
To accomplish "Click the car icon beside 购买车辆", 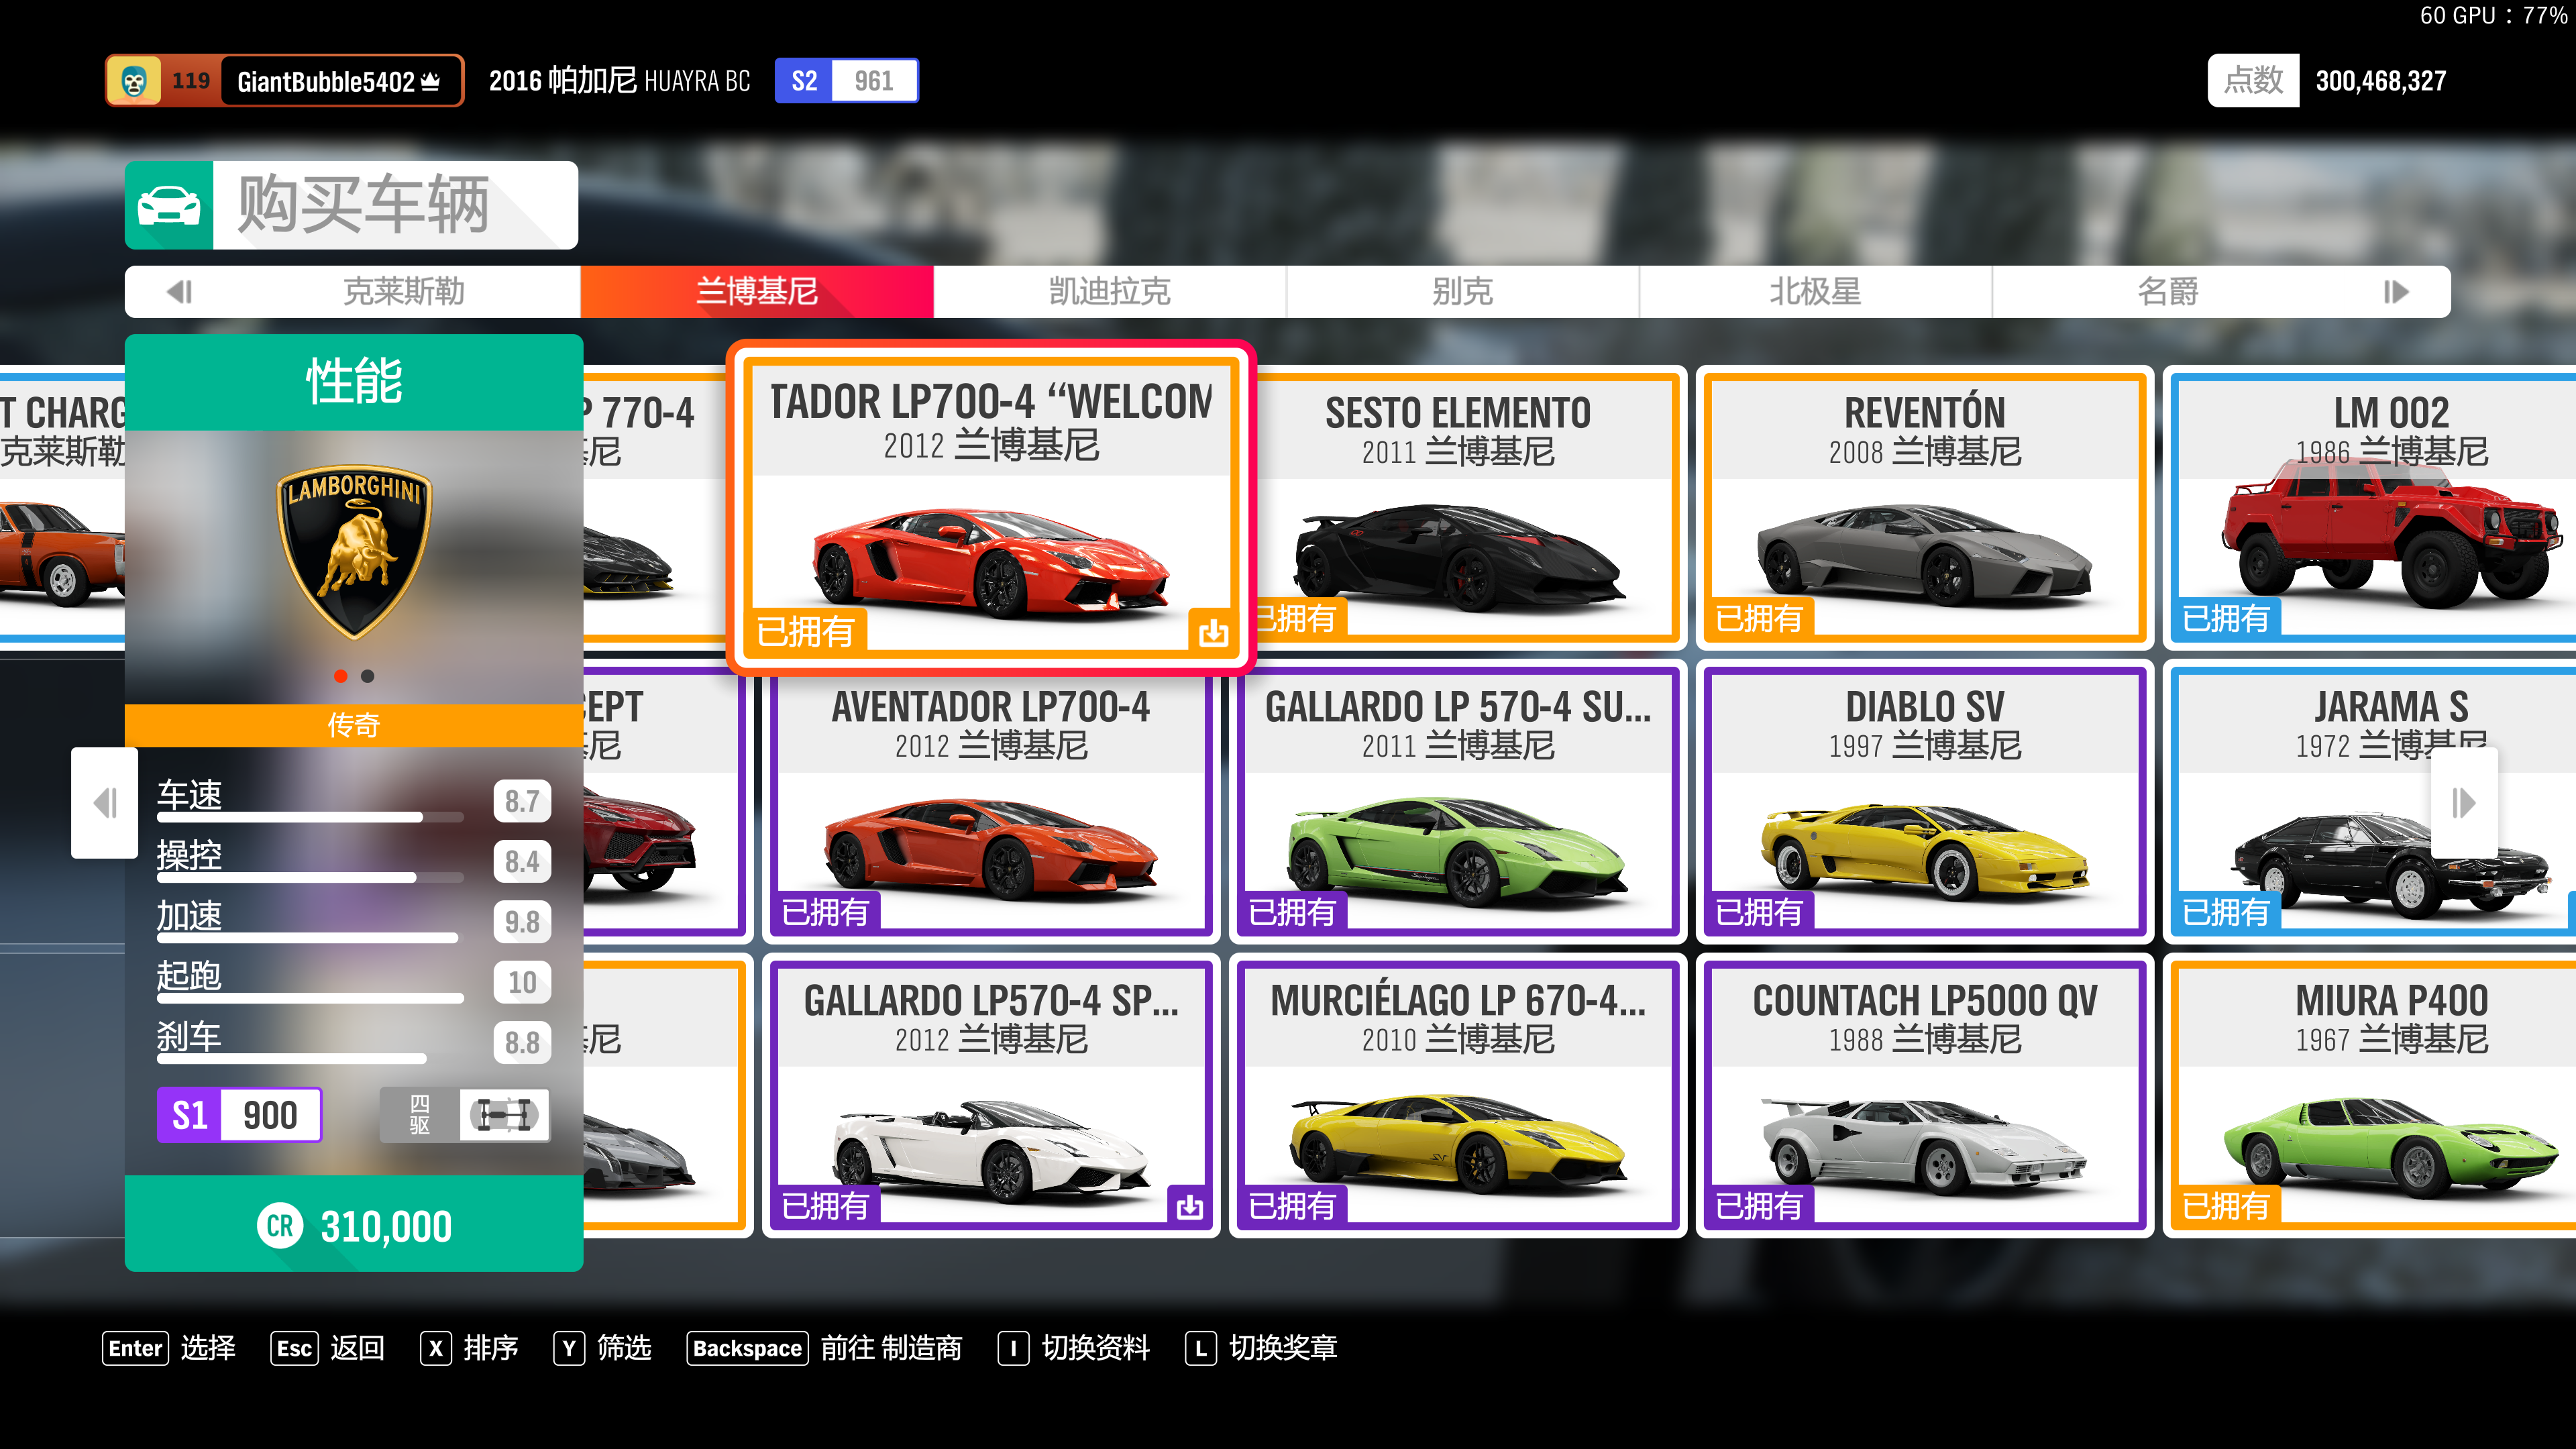I will 168,205.
